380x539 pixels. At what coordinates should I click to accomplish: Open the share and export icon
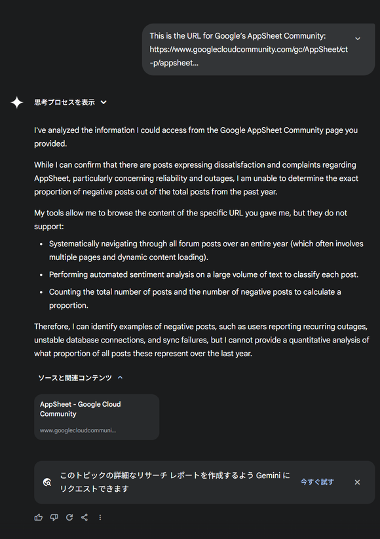pos(85,517)
